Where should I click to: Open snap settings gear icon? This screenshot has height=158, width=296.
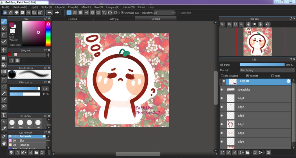pos(116,13)
